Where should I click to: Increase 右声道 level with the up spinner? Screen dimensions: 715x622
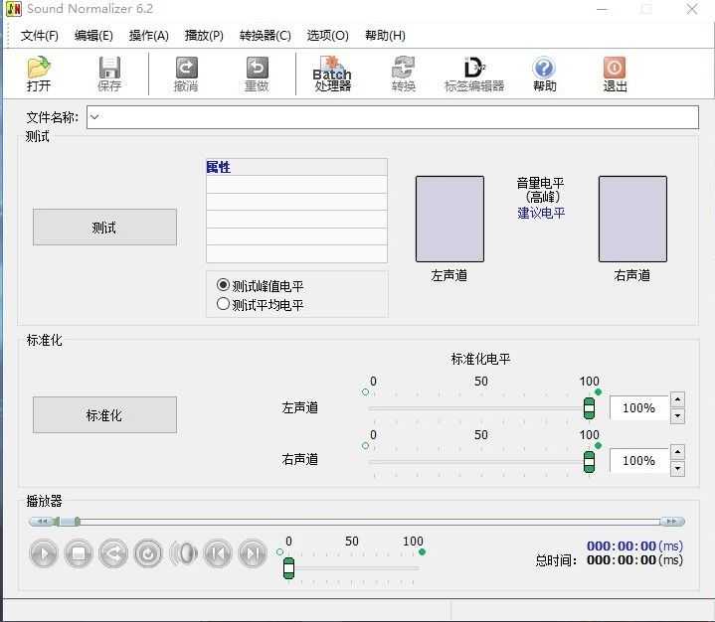677,452
